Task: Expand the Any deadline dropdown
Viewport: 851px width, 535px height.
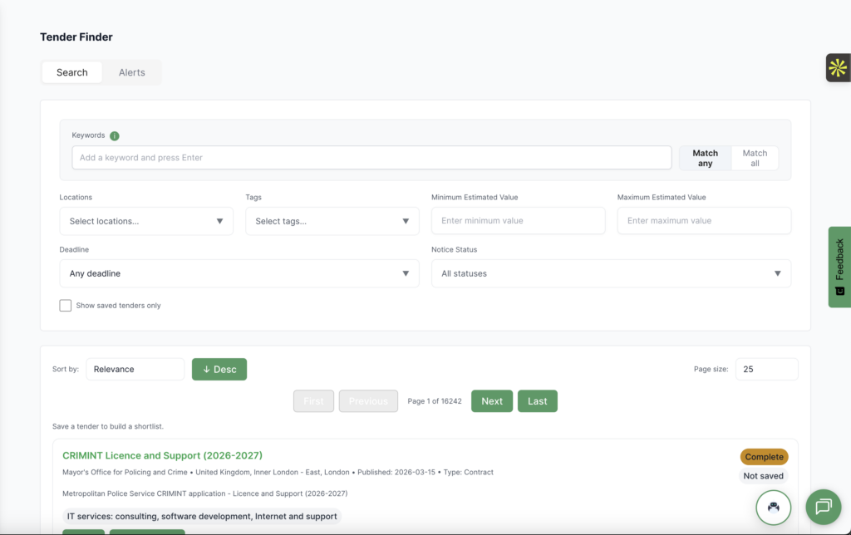Action: tap(239, 273)
